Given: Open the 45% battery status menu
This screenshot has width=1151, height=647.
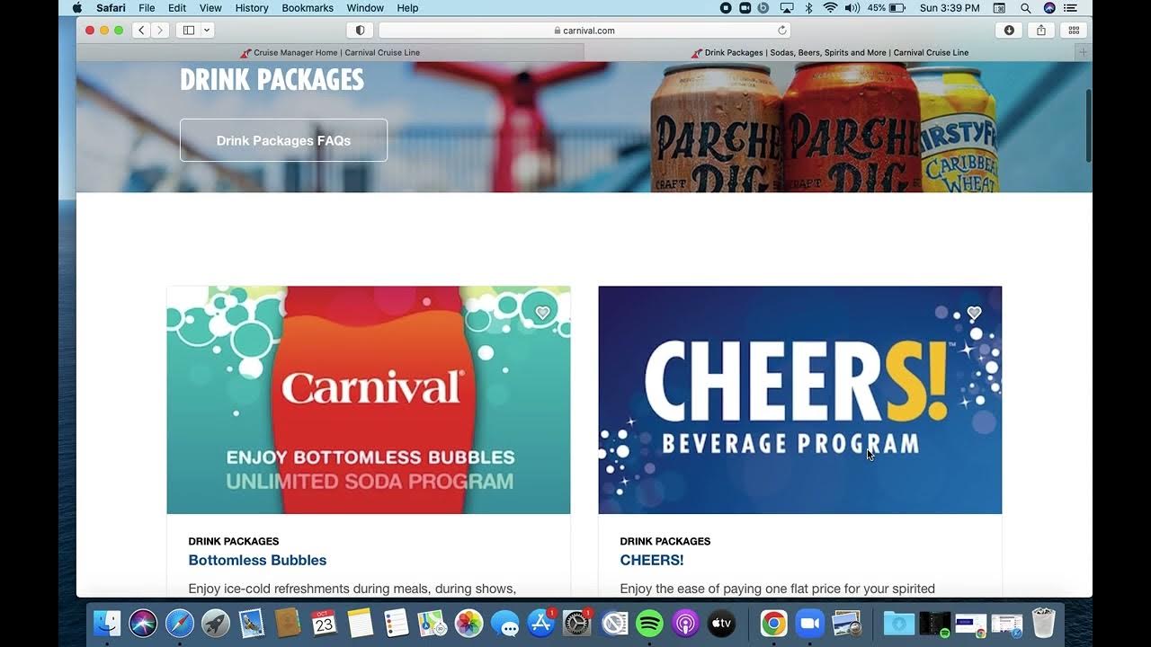Looking at the screenshot, I should [887, 8].
